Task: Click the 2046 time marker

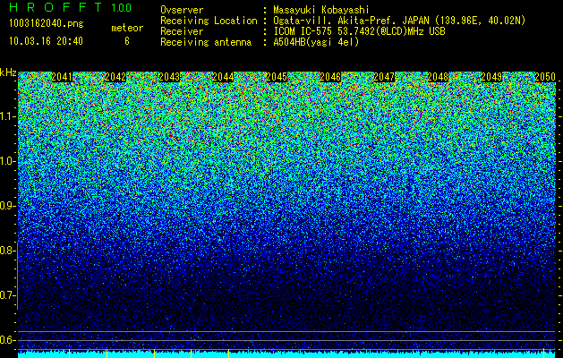Action: [330, 77]
